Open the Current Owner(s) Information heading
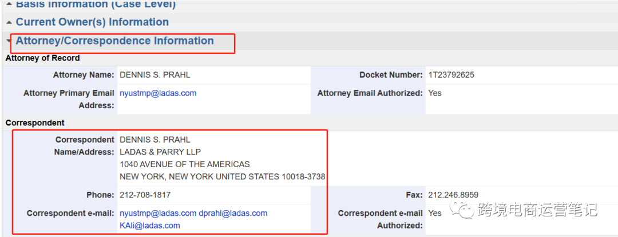The width and height of the screenshot is (618, 237). 92,22
